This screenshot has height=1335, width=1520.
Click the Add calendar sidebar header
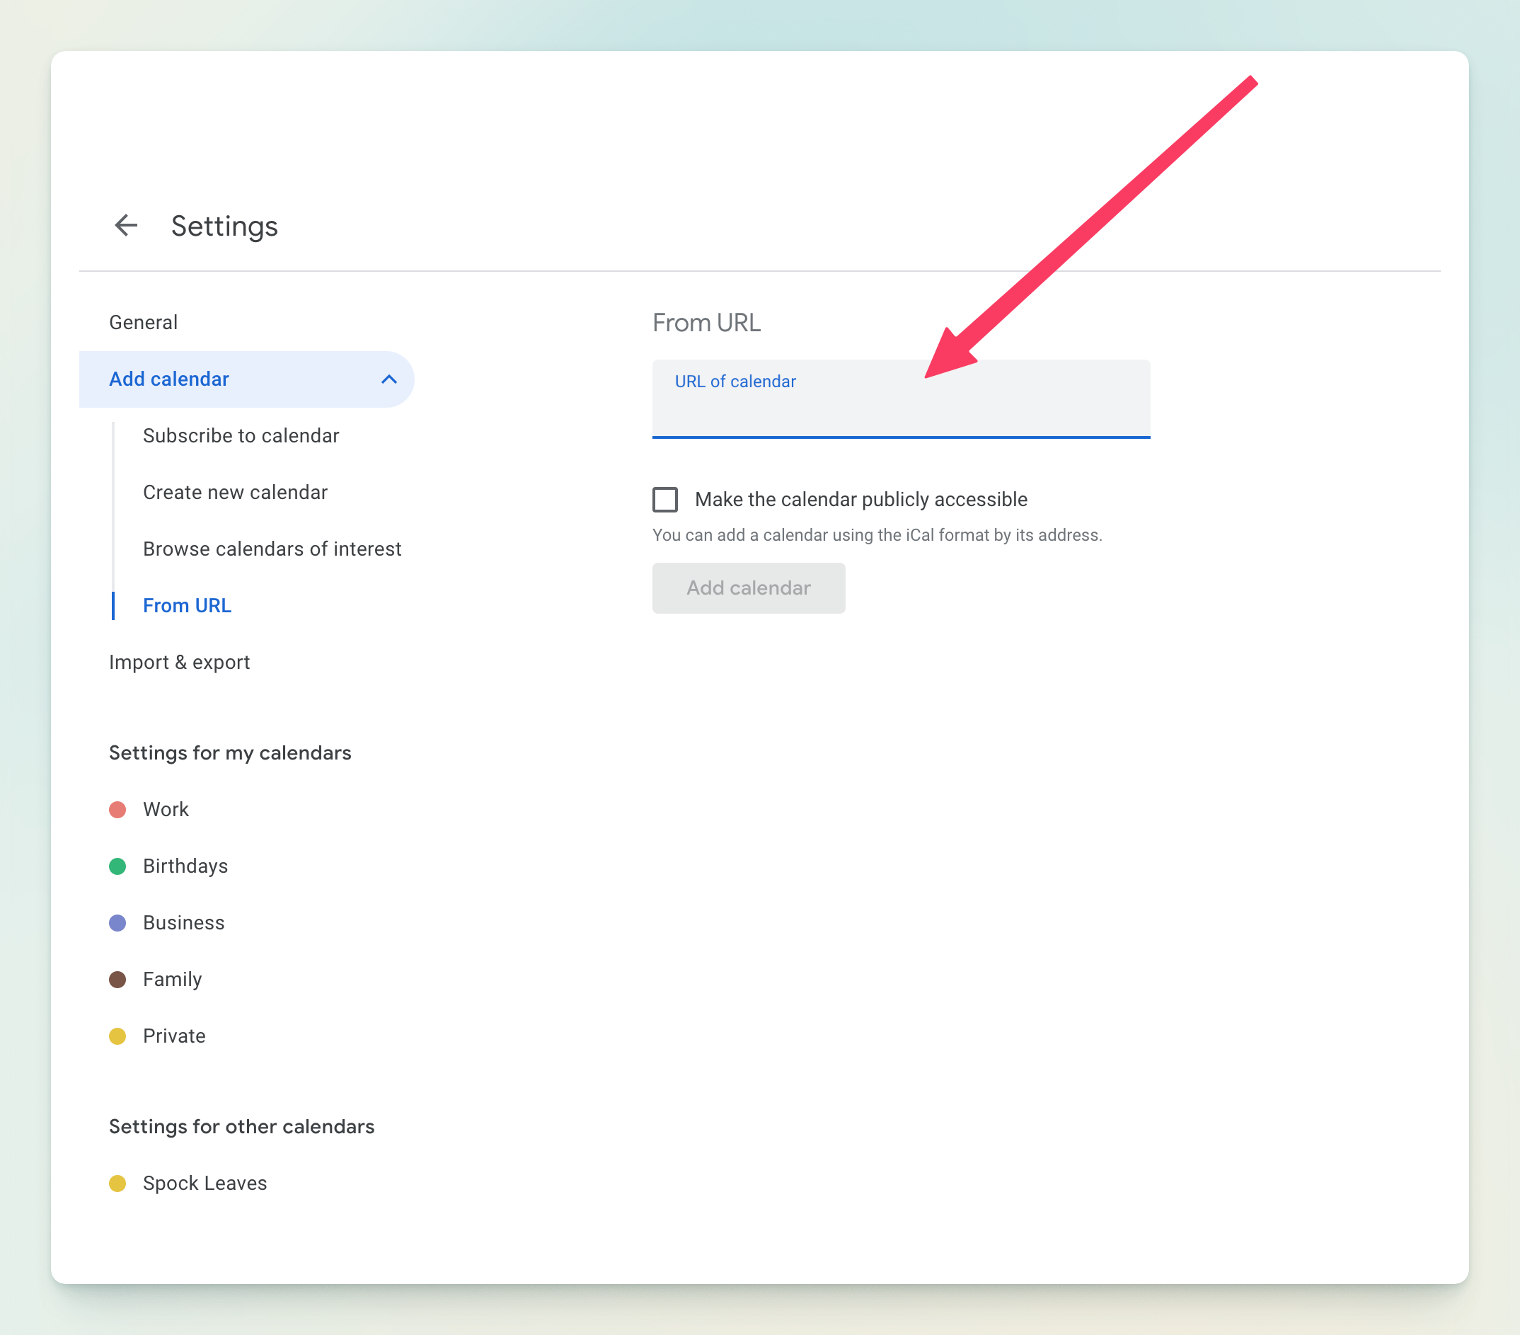(169, 379)
